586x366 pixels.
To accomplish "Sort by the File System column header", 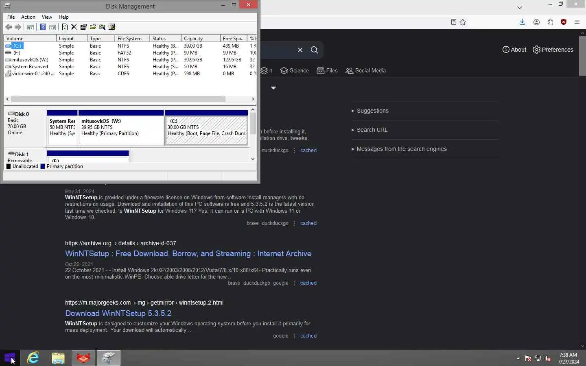I will (132, 38).
